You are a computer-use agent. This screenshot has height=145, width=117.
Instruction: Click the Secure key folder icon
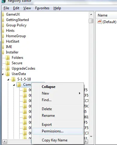coord(8,63)
